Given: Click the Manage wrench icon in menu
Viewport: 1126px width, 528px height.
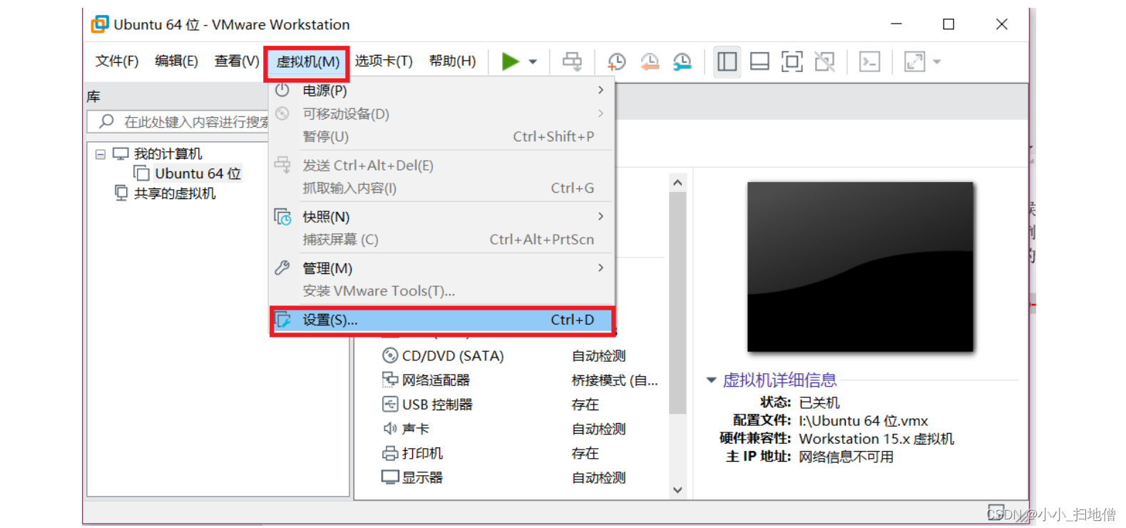Looking at the screenshot, I should click(282, 268).
